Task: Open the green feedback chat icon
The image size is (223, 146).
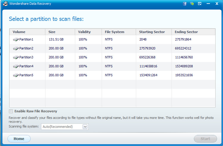Action: coord(192,4)
